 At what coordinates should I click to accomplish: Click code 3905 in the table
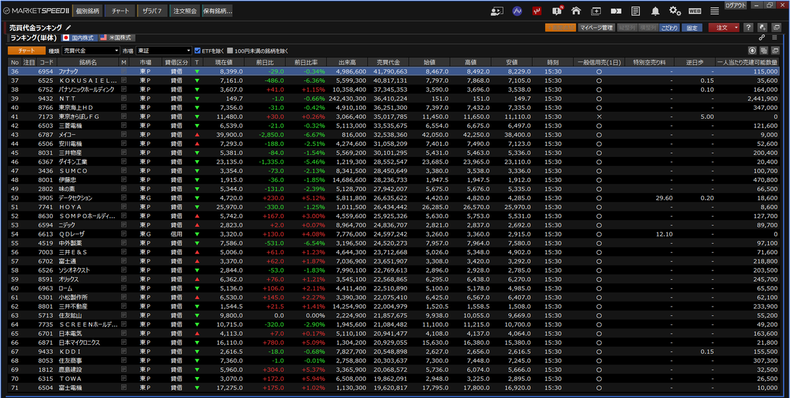coord(45,198)
